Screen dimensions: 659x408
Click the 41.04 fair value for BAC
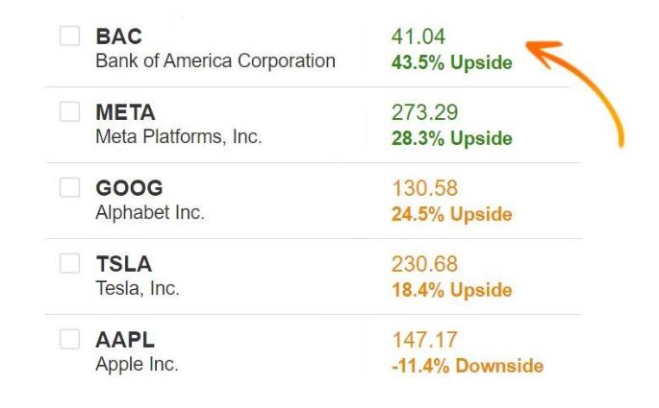(x=418, y=36)
